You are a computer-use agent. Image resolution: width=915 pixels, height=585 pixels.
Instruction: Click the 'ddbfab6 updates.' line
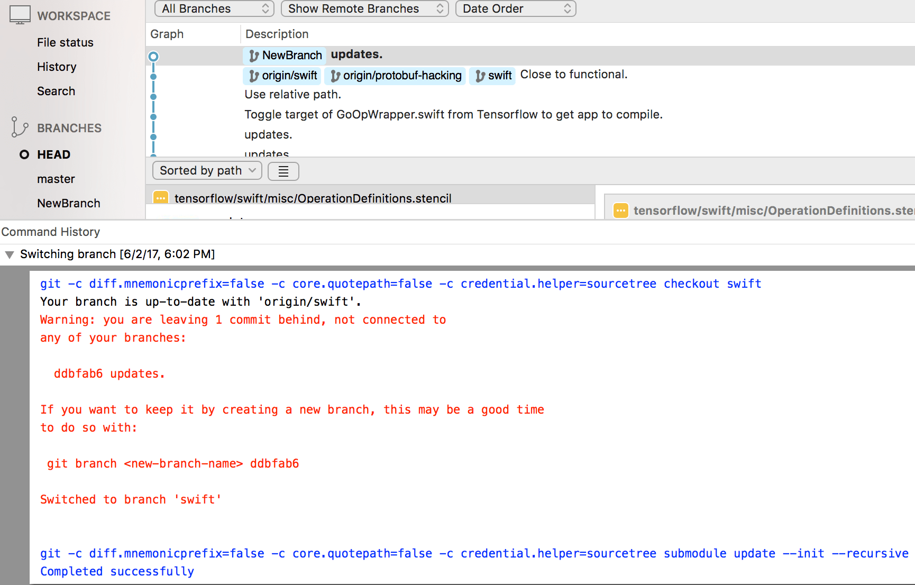109,374
